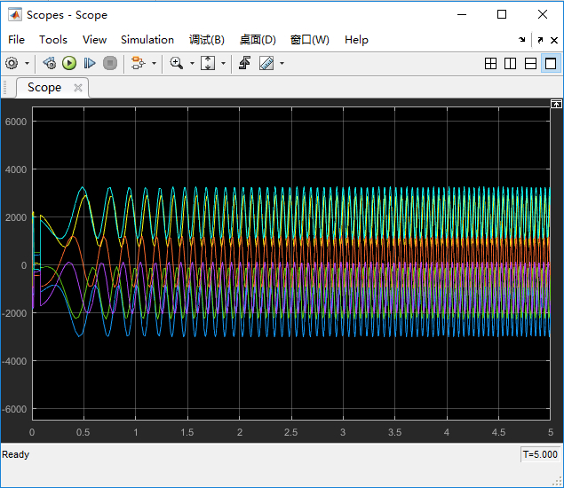Select the Zoom magnifier tool
The image size is (564, 488).
(176, 63)
